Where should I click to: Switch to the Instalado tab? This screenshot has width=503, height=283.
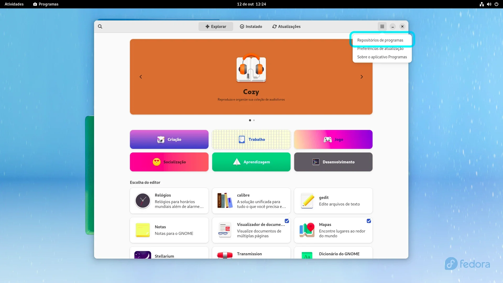click(x=251, y=26)
